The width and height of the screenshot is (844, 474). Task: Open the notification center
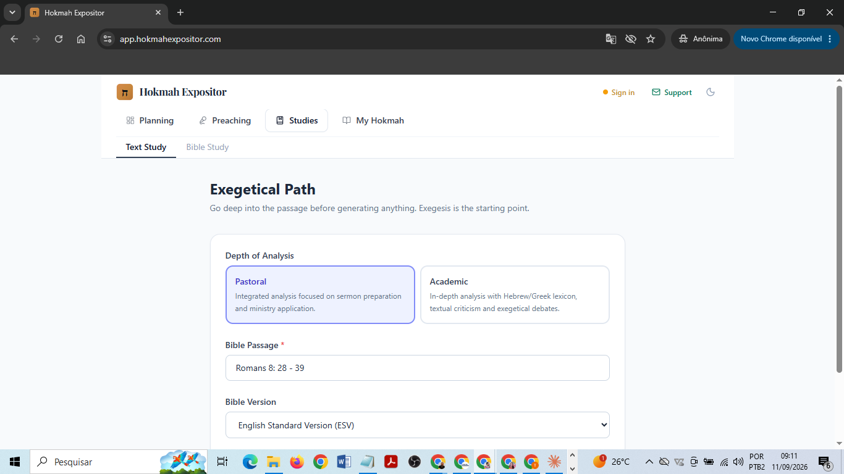pyautogui.click(x=825, y=462)
